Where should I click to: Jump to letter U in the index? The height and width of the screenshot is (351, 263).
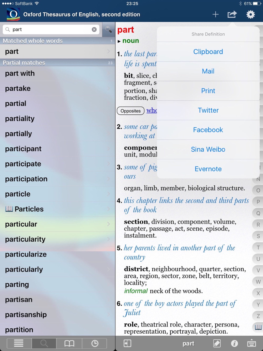[258, 259]
